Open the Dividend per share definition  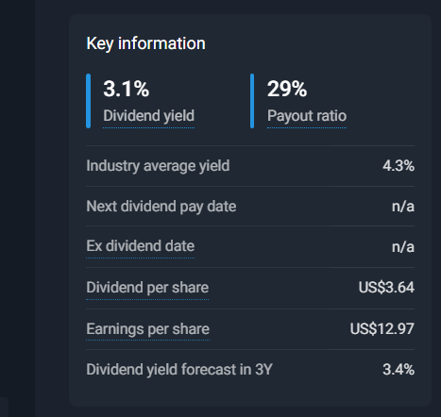click(147, 288)
